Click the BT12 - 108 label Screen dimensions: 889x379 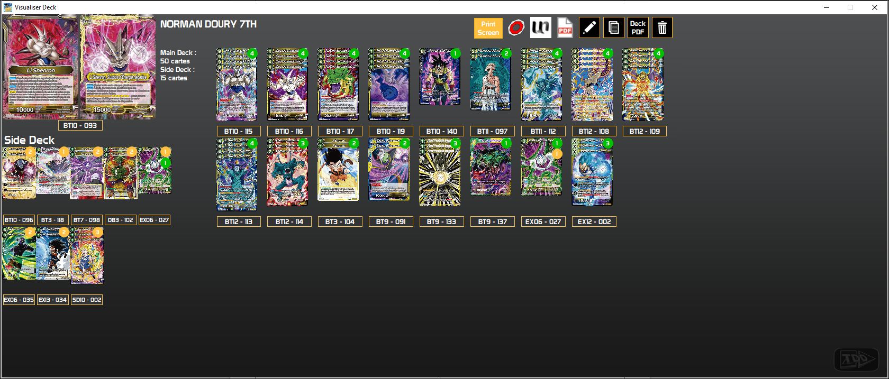[x=594, y=131]
